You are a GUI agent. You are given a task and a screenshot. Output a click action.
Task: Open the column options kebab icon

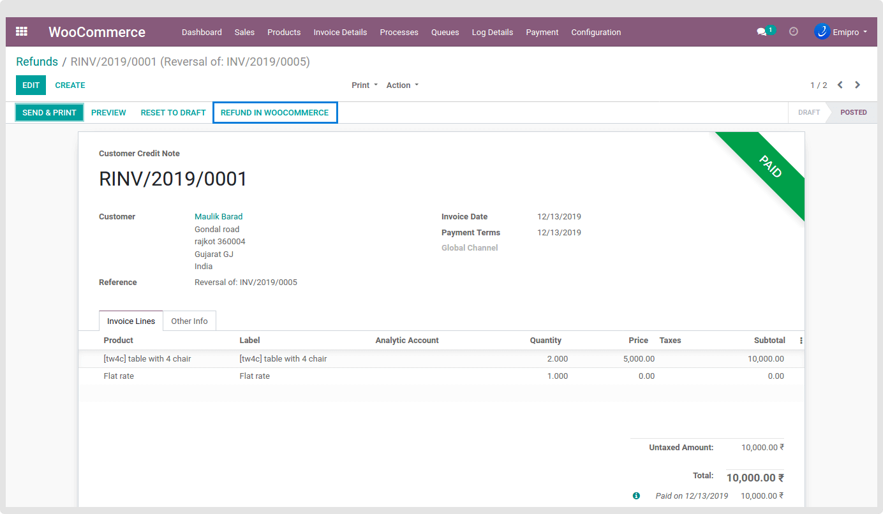coord(801,341)
